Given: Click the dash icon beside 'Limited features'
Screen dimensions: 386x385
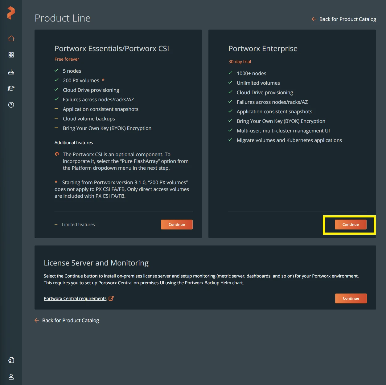Looking at the screenshot, I should coord(56,225).
